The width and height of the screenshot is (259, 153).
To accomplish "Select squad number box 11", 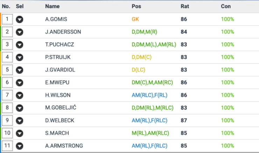I will 7,146.
